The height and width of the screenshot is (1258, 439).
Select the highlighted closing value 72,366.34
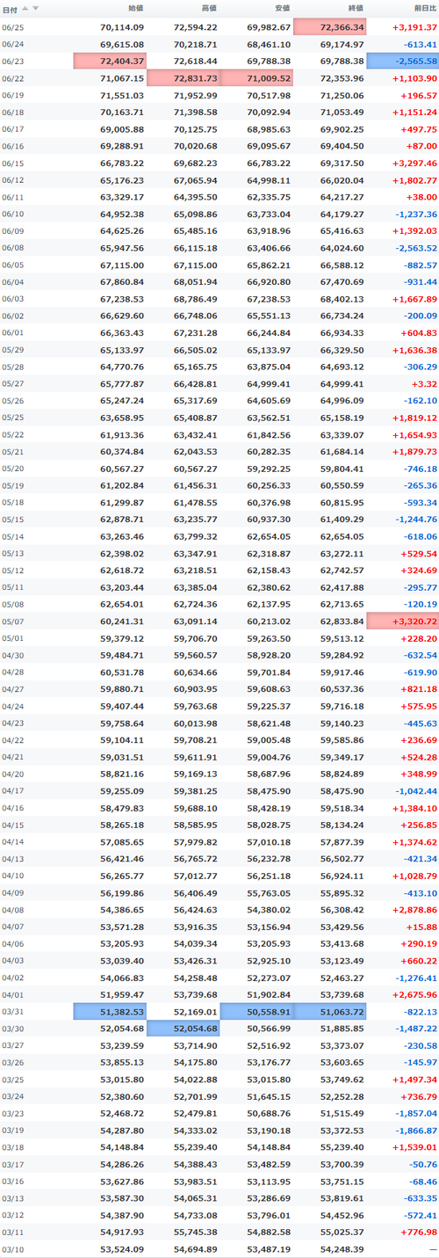pos(330,27)
